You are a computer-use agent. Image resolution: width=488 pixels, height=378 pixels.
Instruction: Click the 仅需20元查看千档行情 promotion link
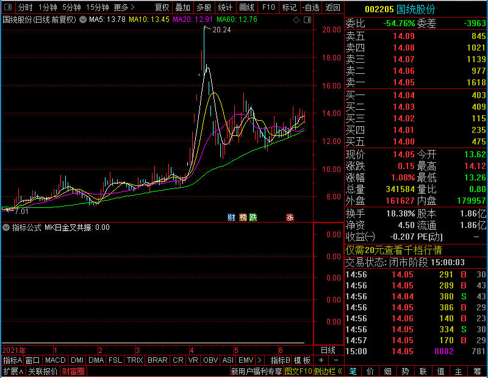click(x=393, y=250)
